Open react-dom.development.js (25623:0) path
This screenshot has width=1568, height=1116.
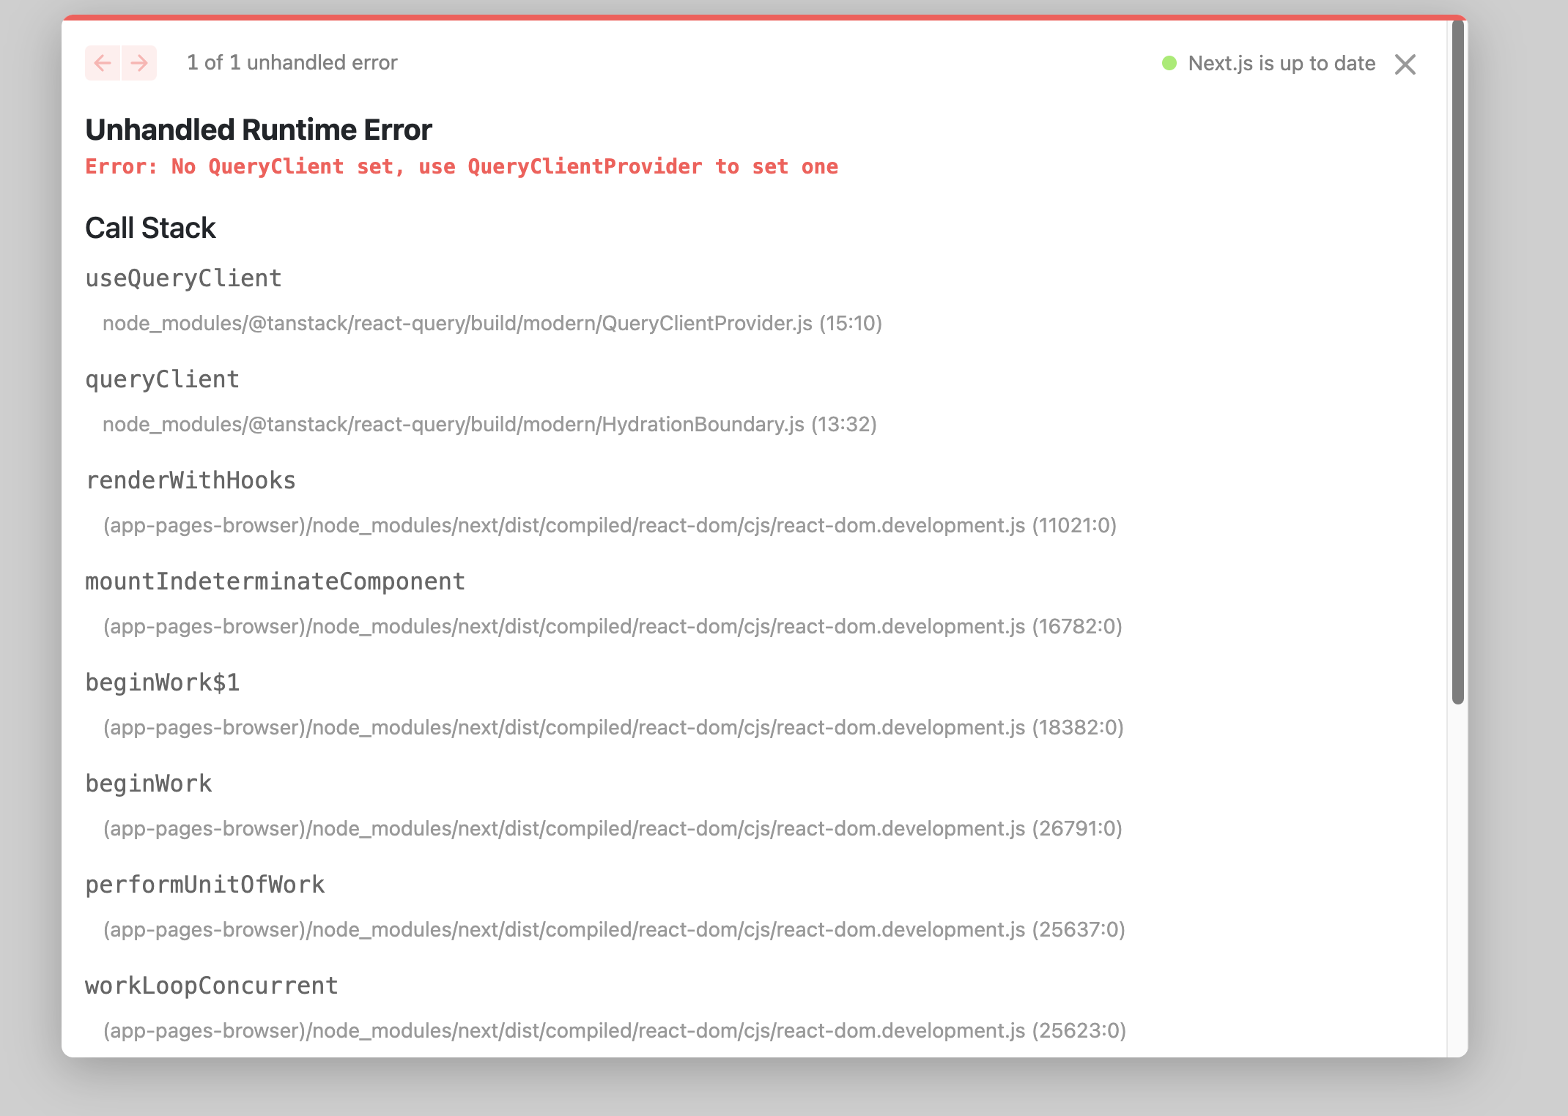pos(614,1031)
